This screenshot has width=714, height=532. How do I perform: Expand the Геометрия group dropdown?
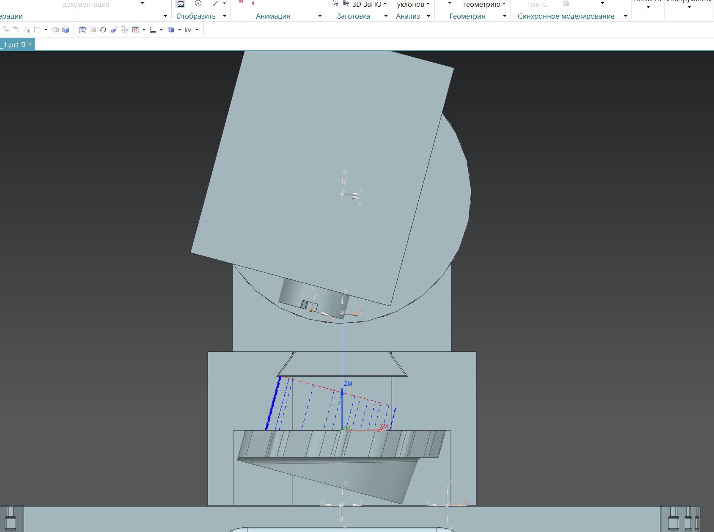pos(505,16)
